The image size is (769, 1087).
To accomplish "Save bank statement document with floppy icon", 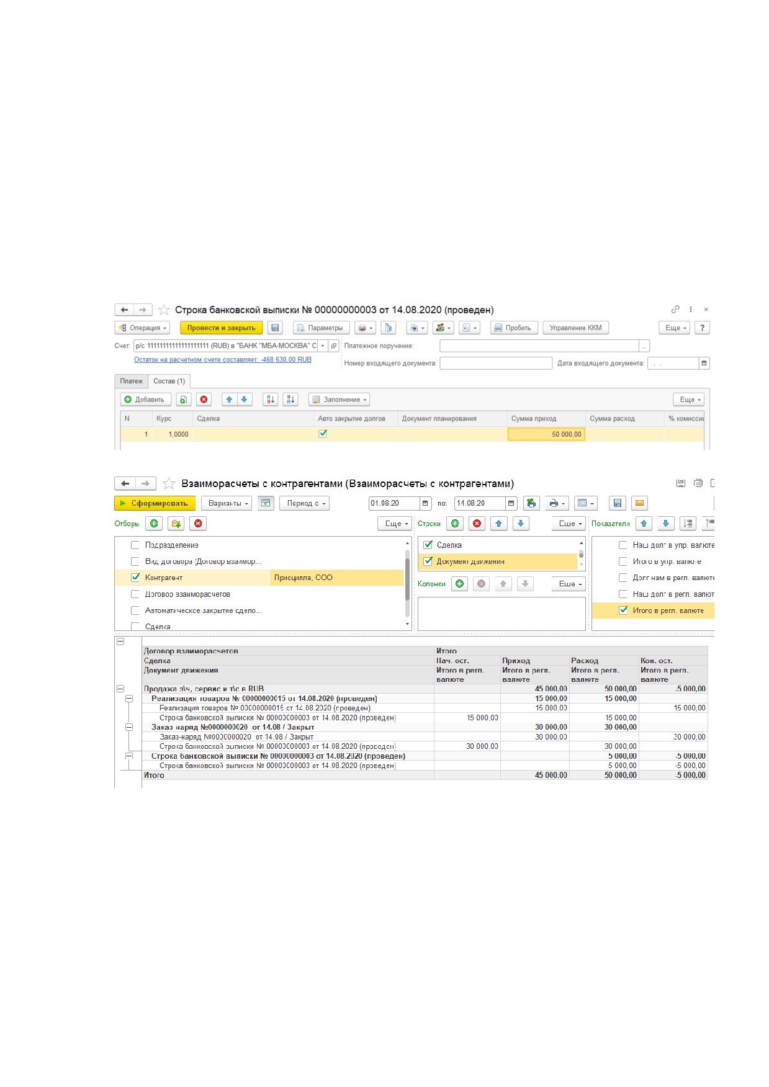I will point(276,328).
